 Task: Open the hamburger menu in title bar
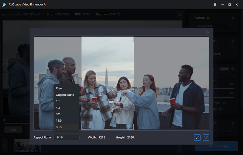point(215,5)
